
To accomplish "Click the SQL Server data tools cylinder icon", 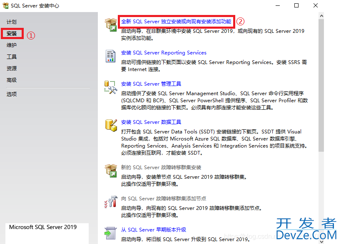I will 111,126.
